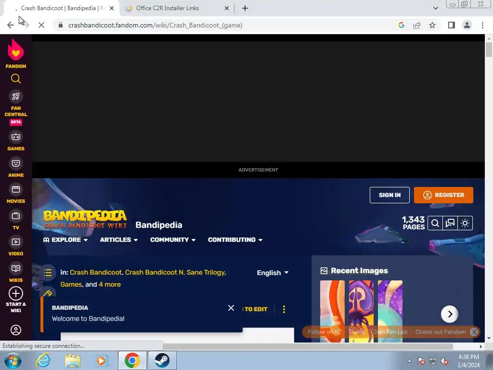The width and height of the screenshot is (493, 370).
Task: Open page actions three-dot menu
Action: (x=284, y=309)
